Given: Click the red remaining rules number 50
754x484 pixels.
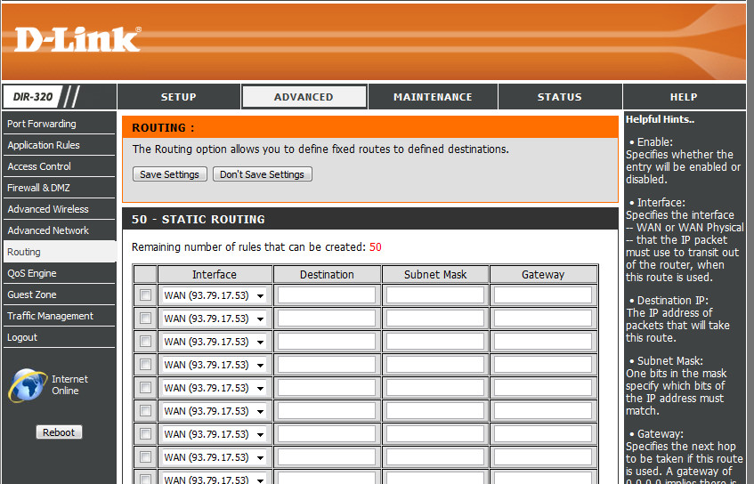Looking at the screenshot, I should (375, 247).
